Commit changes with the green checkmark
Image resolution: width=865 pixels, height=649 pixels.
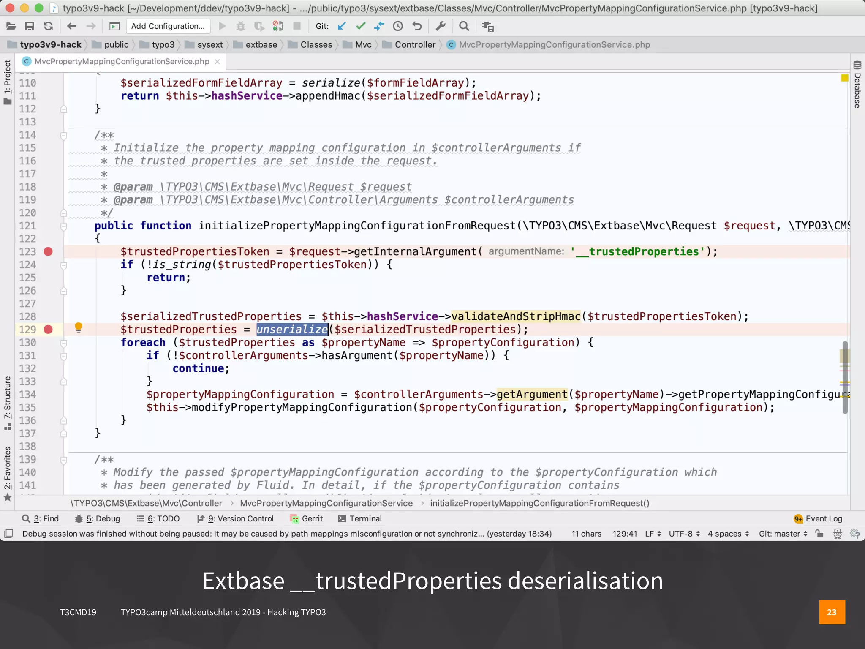tap(360, 26)
